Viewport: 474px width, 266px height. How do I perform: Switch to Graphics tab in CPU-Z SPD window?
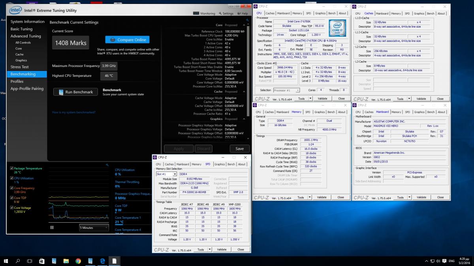(x=220, y=164)
